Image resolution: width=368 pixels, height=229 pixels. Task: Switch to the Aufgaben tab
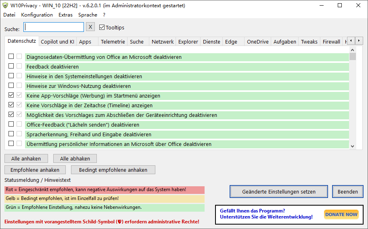coord(285,42)
